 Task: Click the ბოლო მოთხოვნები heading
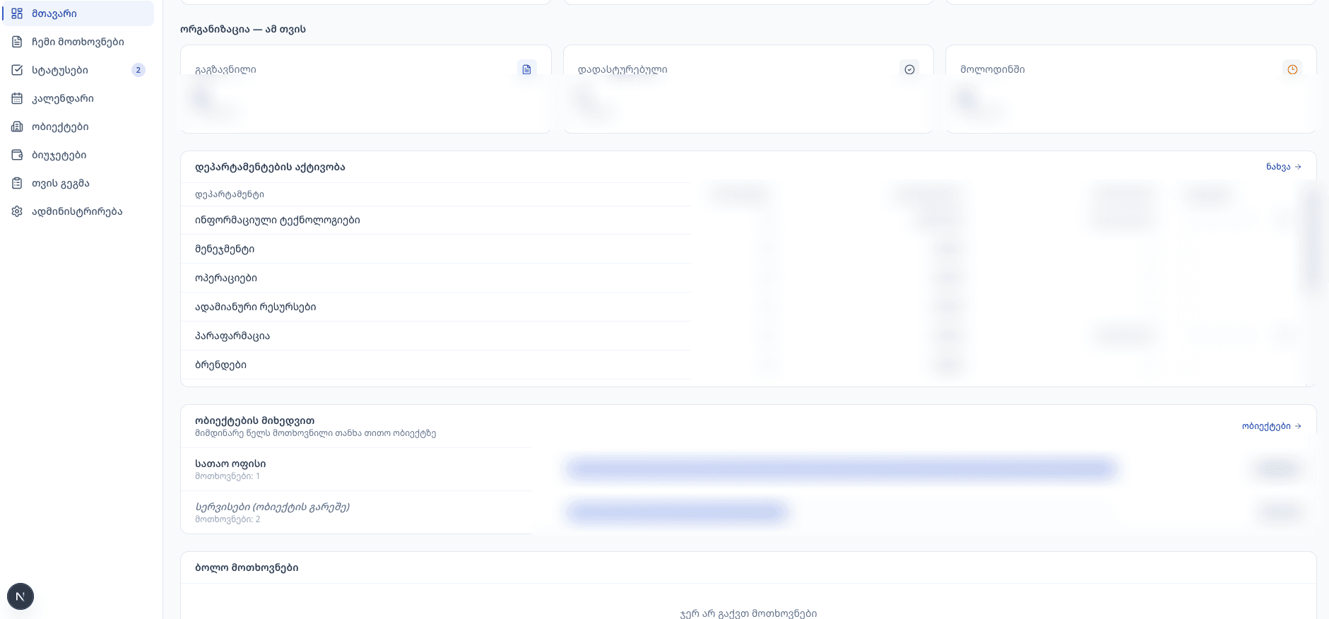[x=247, y=567]
